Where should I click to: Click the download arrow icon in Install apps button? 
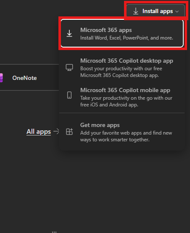pyautogui.click(x=136, y=11)
